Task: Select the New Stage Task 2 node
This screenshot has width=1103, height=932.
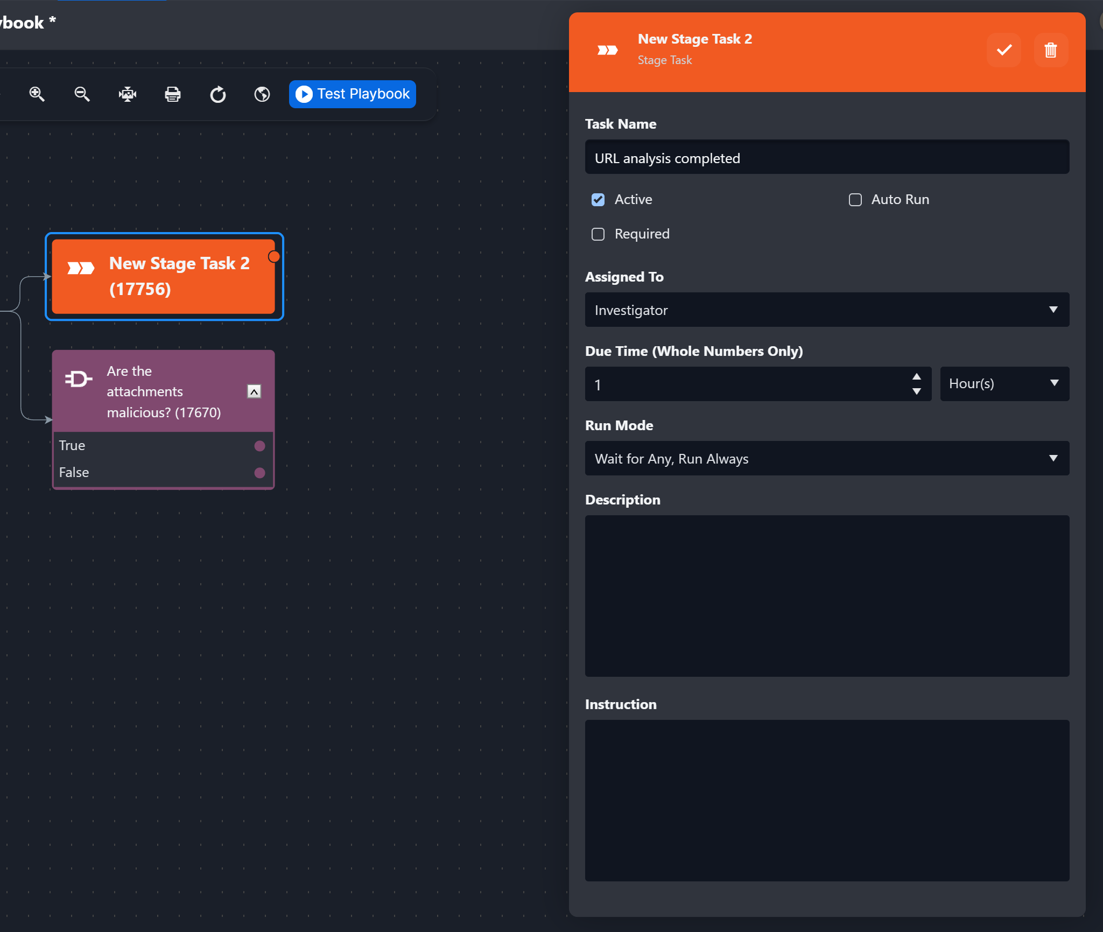Action: pyautogui.click(x=164, y=276)
